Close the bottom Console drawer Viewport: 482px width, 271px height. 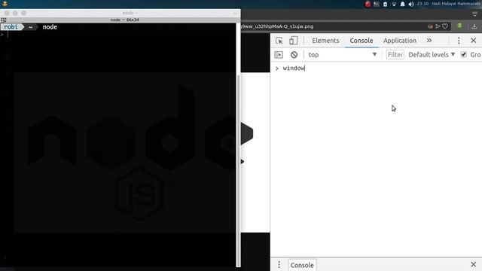(474, 264)
